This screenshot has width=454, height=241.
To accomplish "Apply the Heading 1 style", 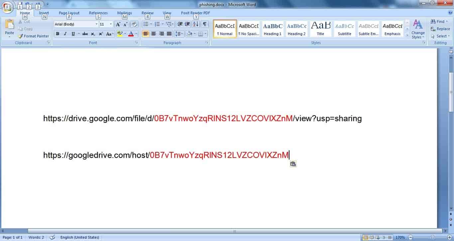I will click(x=273, y=29).
